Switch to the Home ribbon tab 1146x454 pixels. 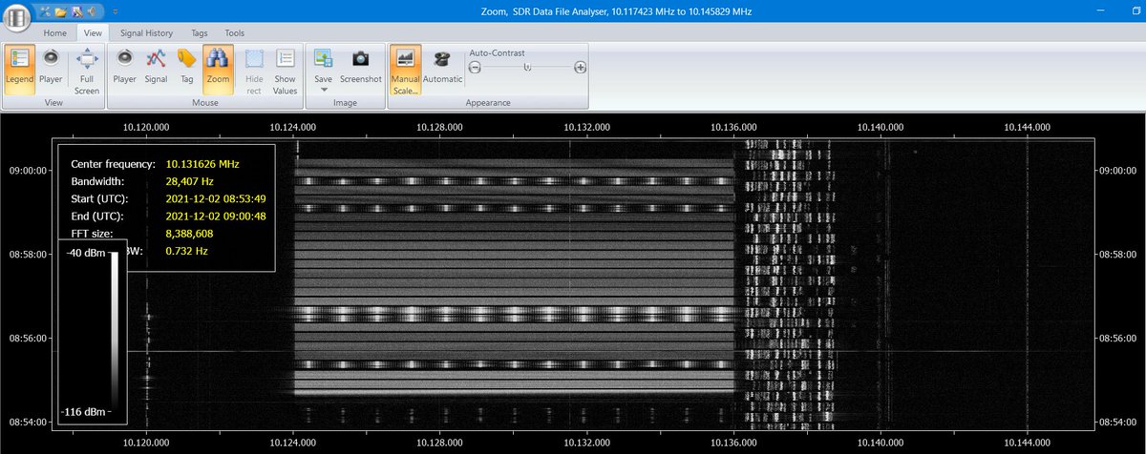[55, 32]
